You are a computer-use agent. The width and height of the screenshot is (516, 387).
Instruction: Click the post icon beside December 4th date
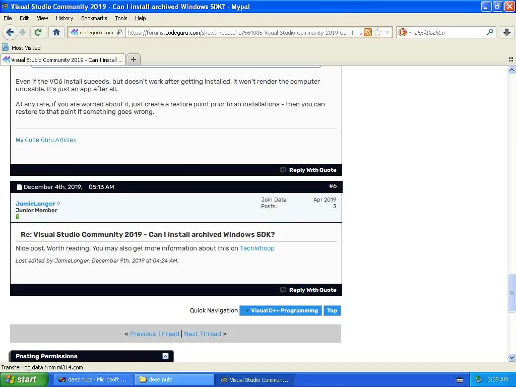point(19,187)
